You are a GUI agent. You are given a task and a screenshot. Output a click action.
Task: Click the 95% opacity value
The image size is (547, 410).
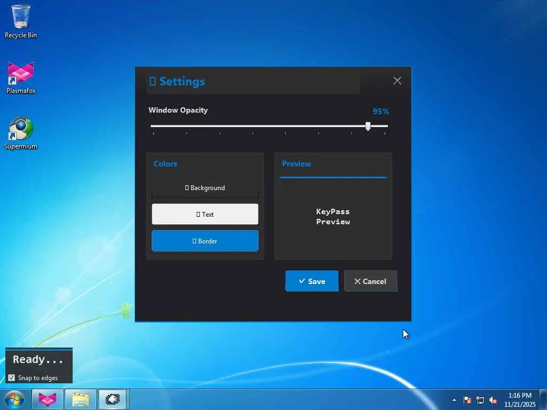pyautogui.click(x=380, y=111)
